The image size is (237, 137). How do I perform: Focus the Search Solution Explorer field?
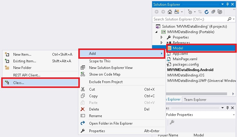(x=191, y=19)
